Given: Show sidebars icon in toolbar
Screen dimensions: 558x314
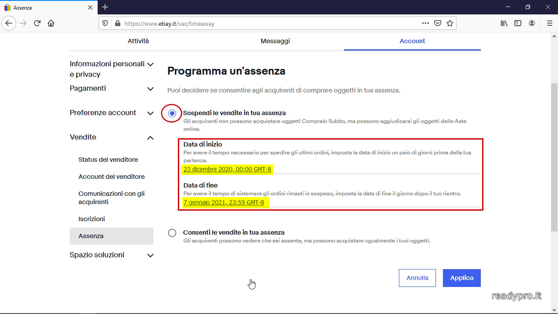Looking at the screenshot, I should point(518,24).
